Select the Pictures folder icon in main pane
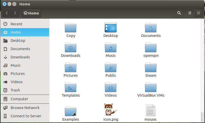 click(x=71, y=67)
